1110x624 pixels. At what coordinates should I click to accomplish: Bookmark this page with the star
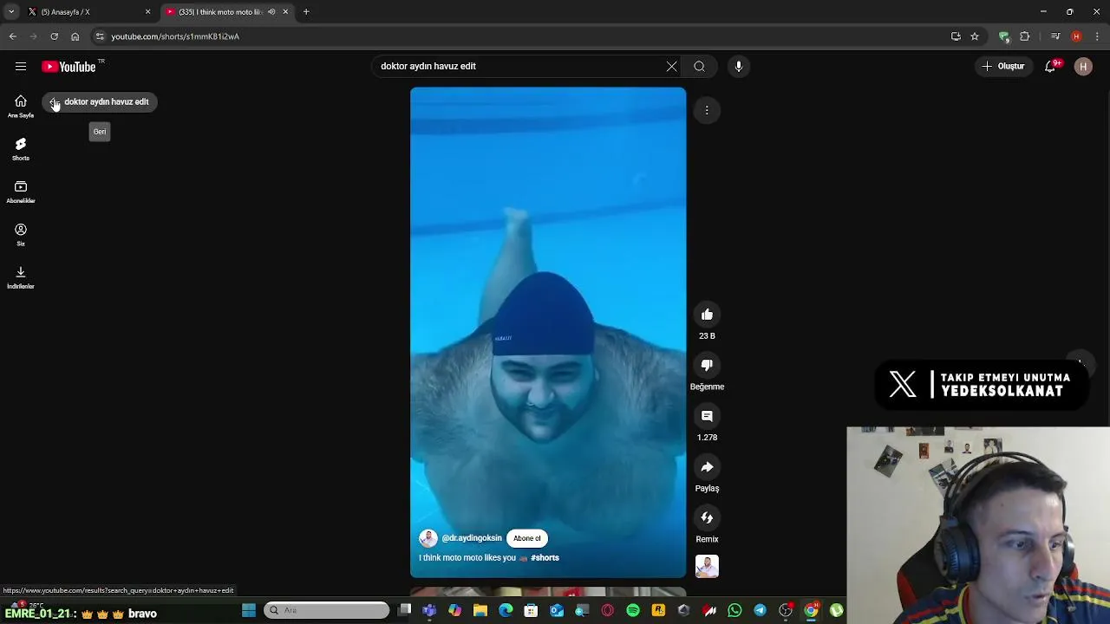[975, 36]
